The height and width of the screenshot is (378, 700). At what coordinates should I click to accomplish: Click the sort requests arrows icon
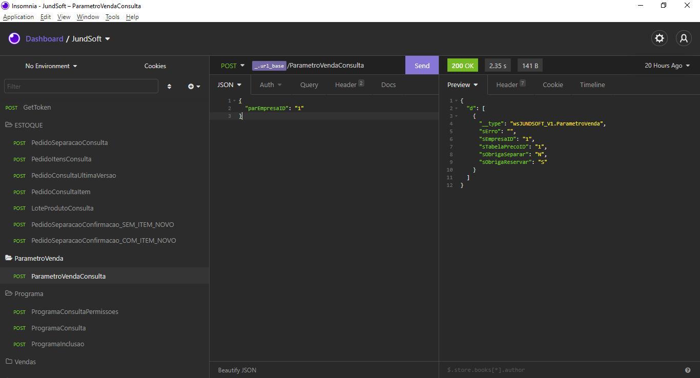tap(170, 87)
